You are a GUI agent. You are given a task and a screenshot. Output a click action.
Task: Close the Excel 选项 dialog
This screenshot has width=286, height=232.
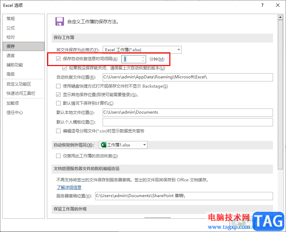coord(277,5)
